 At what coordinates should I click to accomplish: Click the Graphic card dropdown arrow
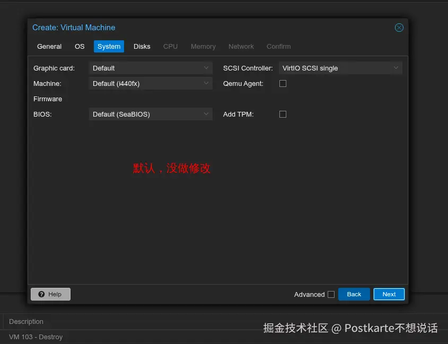coord(206,68)
